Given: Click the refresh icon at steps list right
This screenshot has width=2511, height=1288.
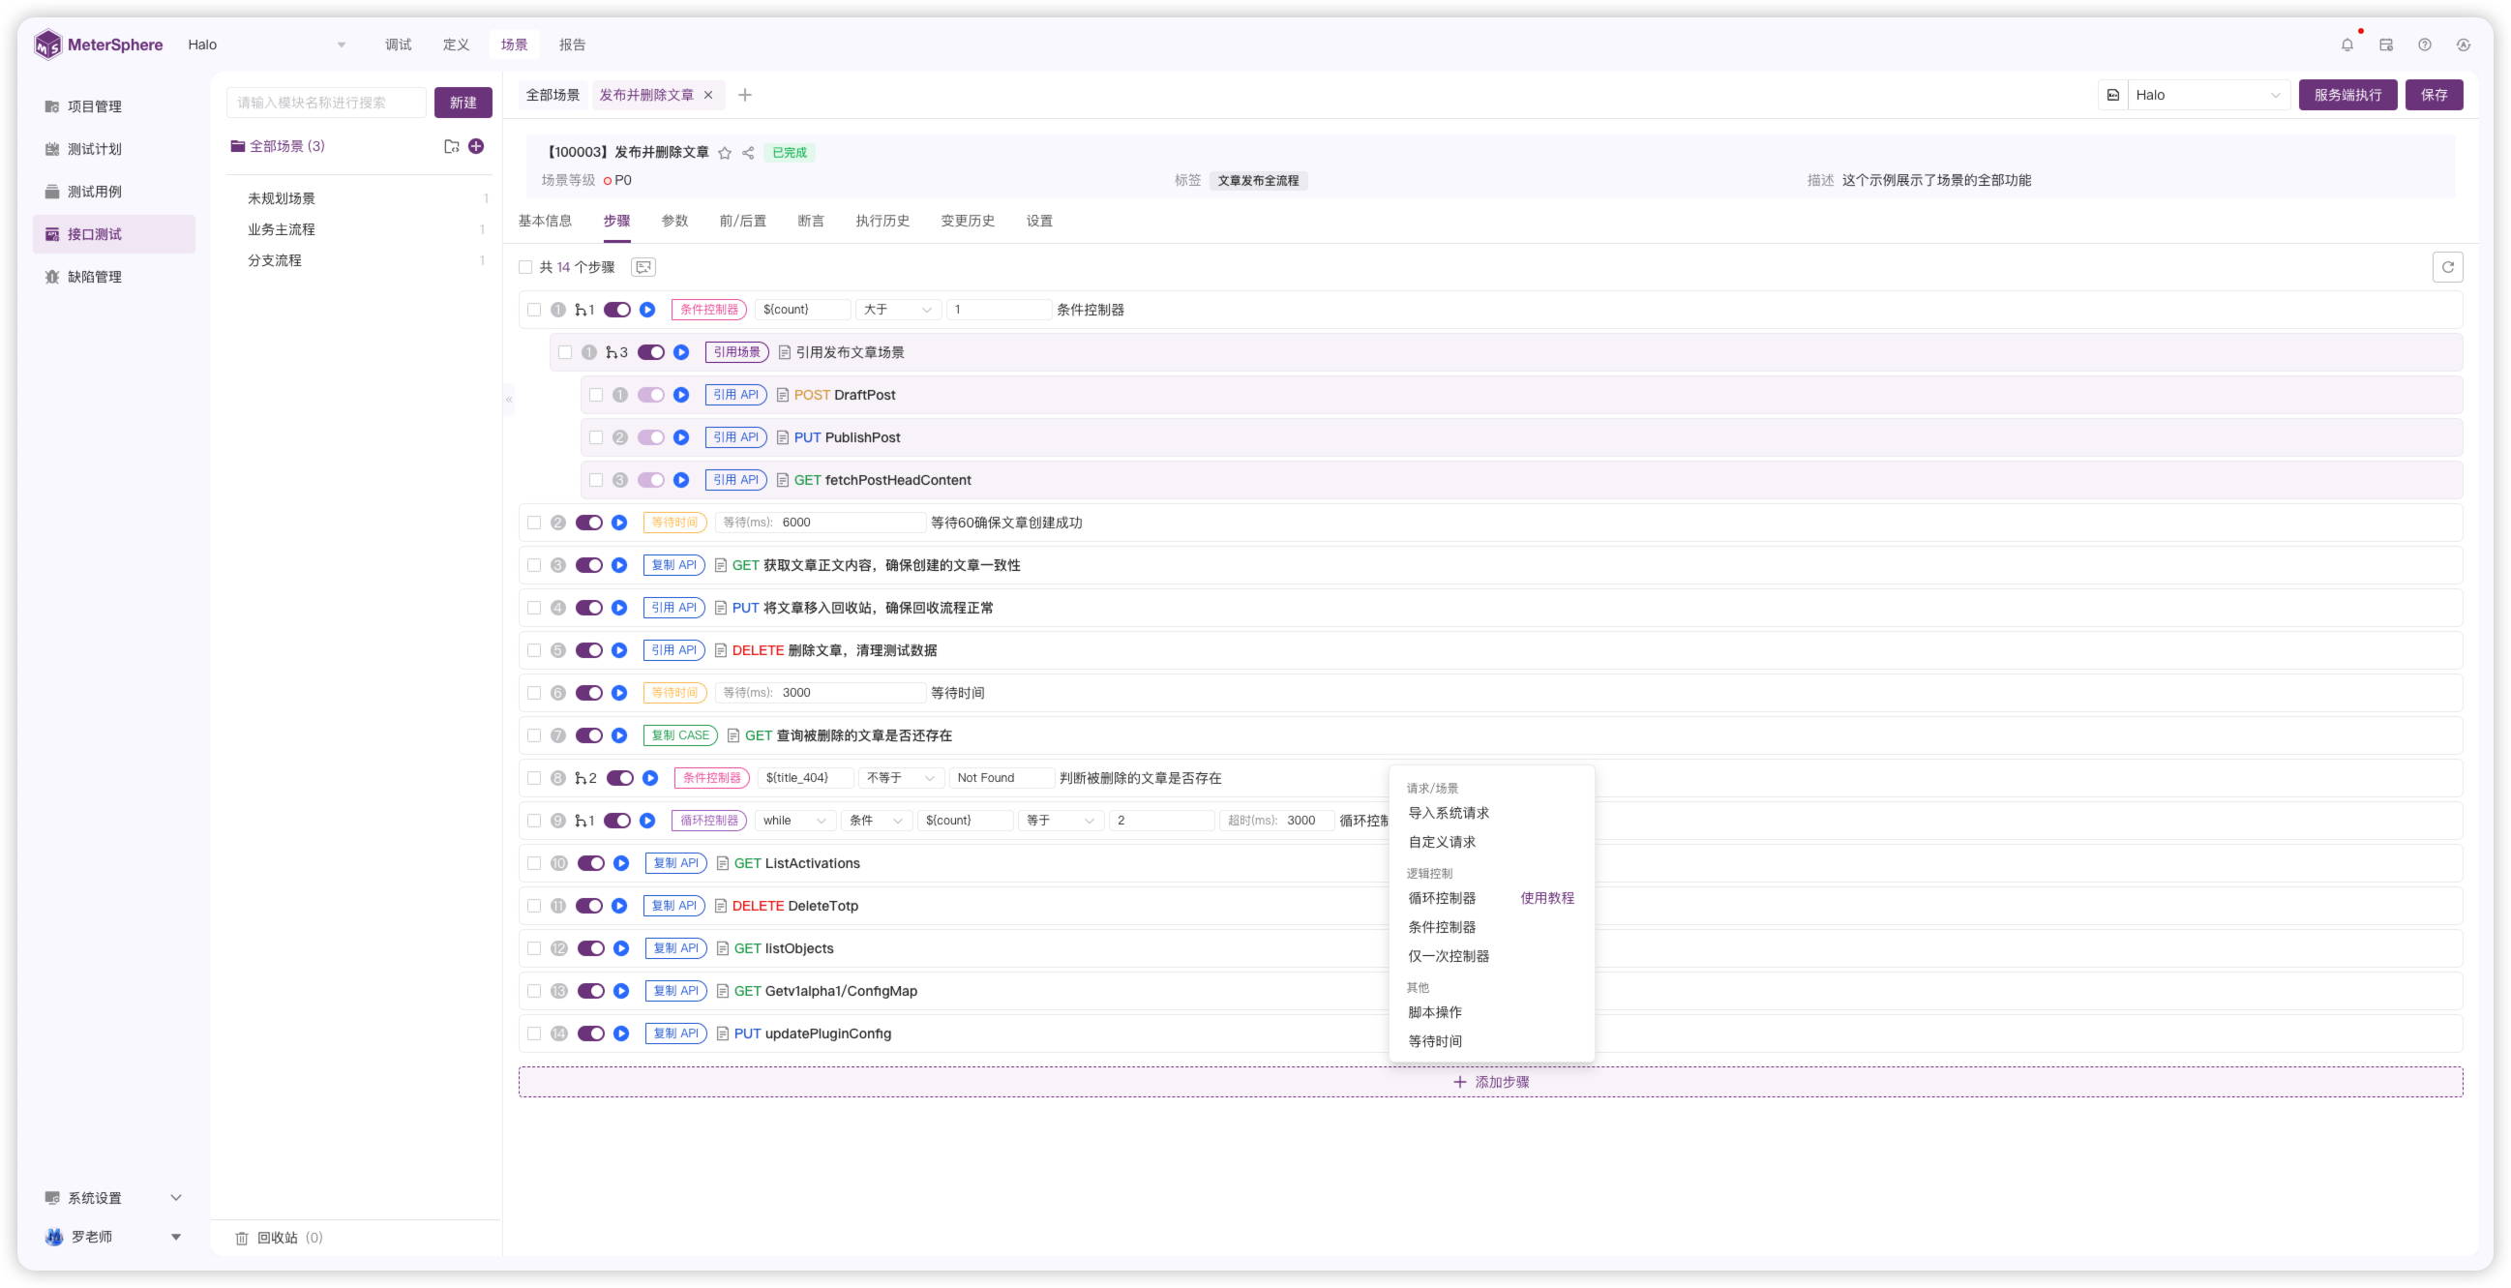Looking at the screenshot, I should point(2447,267).
